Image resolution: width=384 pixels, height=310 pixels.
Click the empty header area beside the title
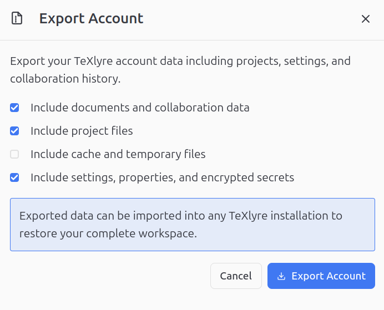(250, 19)
